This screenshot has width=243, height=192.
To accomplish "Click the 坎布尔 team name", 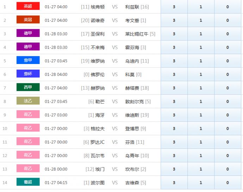I will coord(132,169).
